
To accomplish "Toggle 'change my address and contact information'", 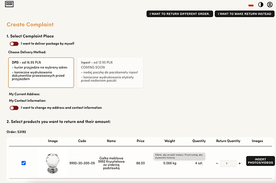I will (x=14, y=108).
